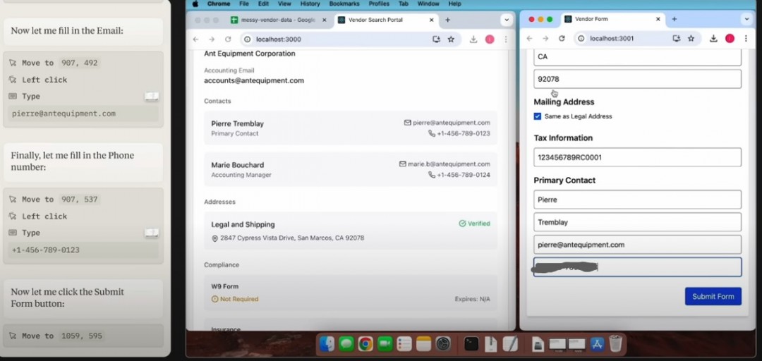The height and width of the screenshot is (361, 762).
Task: Open Trash from the dock
Action: [616, 344]
